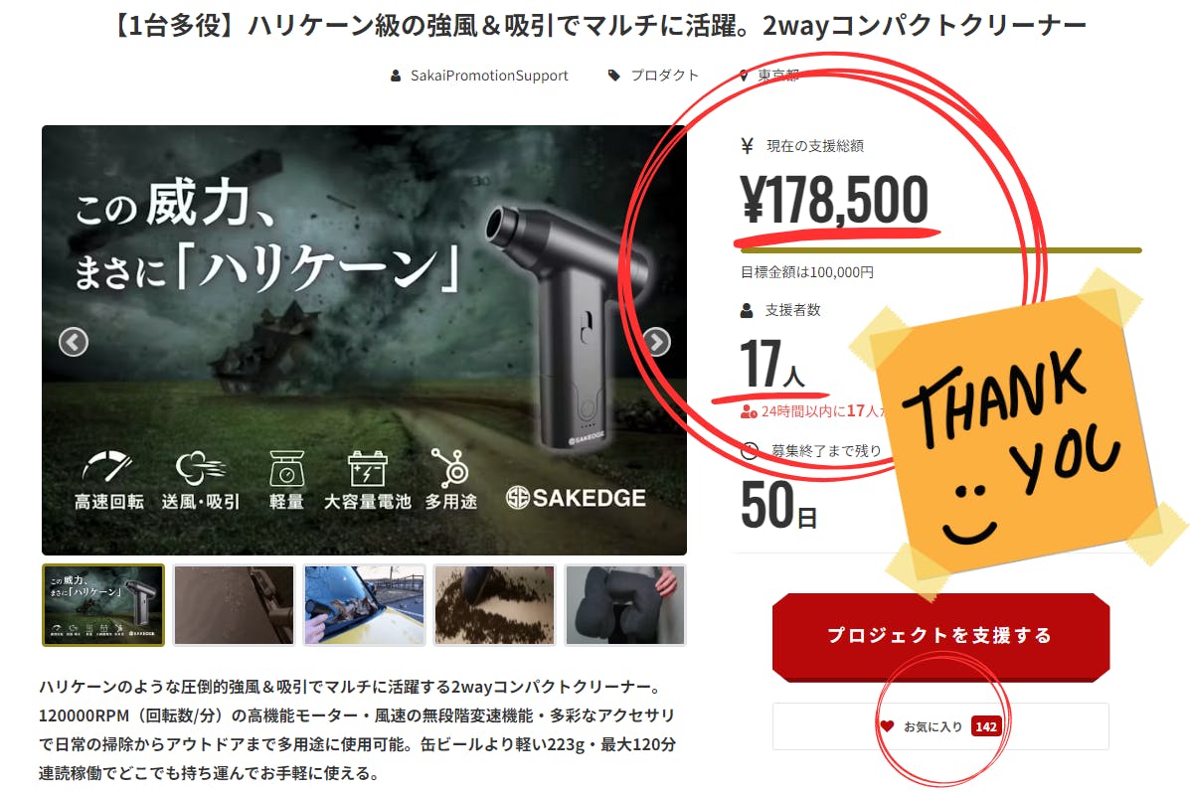Click the supporter person icon beside 支援者数
Image resolution: width=1190 pixels, height=792 pixels.
pyautogui.click(x=747, y=310)
